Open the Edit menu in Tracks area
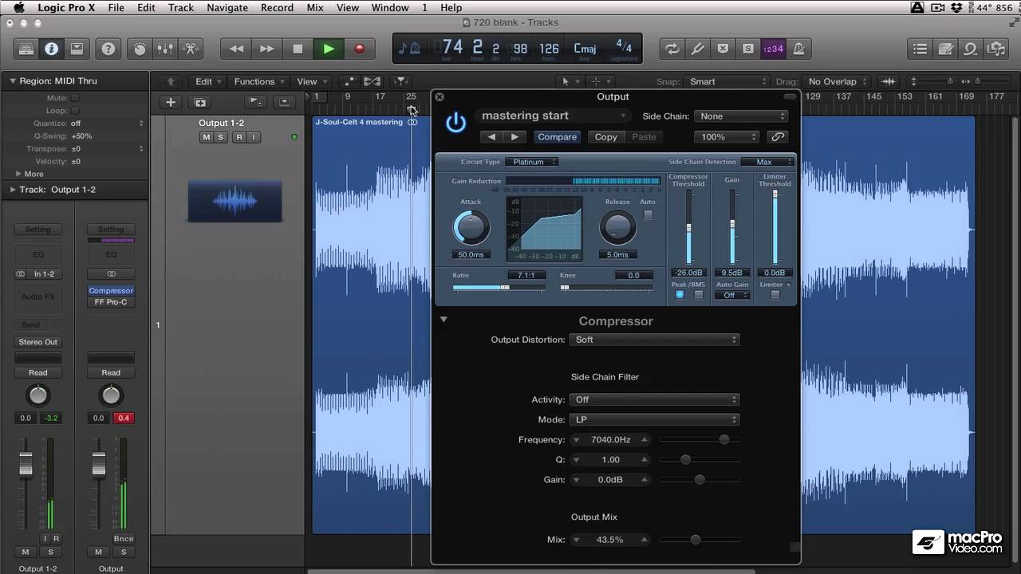The height and width of the screenshot is (574, 1021). [x=208, y=81]
